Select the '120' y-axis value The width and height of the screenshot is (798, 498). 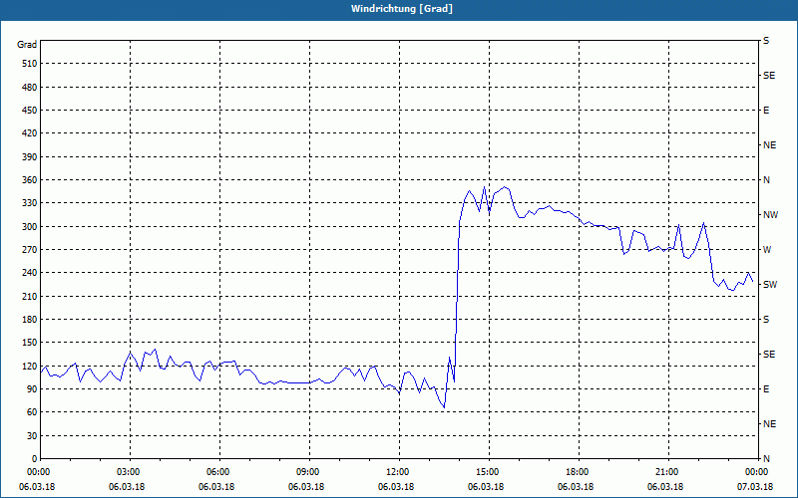pyautogui.click(x=30, y=366)
